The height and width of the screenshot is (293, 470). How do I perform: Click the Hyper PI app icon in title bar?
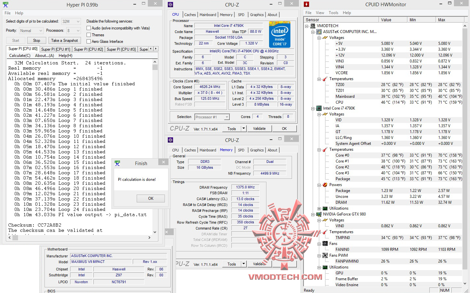click(5, 5)
